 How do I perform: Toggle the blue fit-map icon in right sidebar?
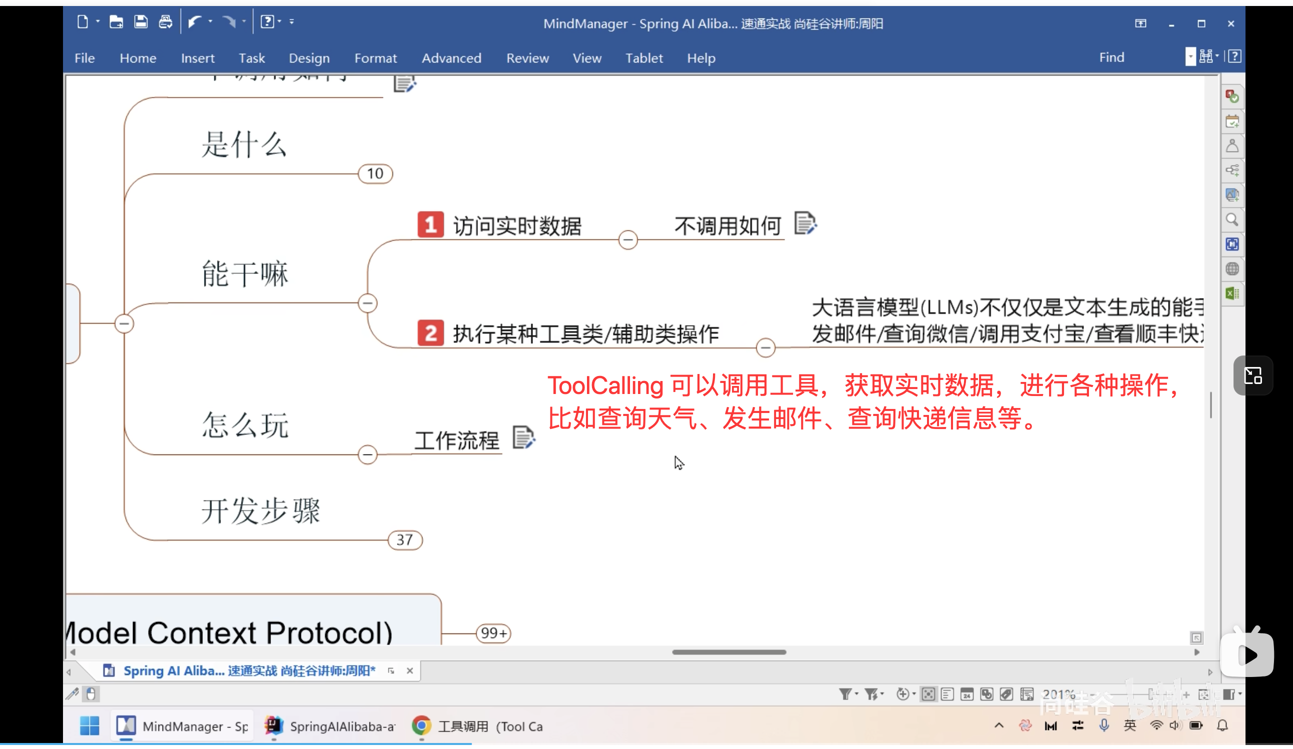[x=1232, y=244]
